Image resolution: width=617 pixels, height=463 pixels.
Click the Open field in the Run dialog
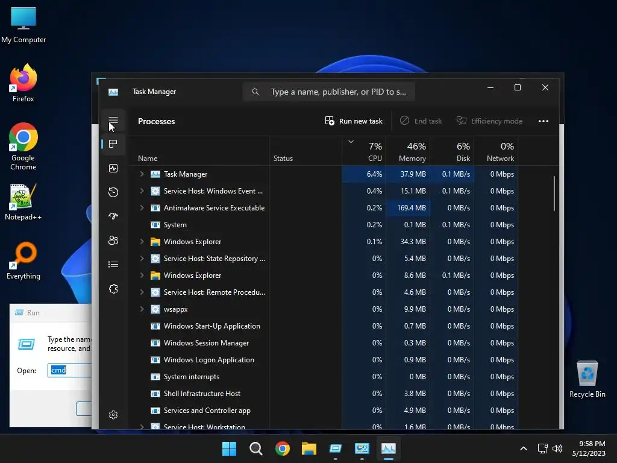[x=70, y=370]
